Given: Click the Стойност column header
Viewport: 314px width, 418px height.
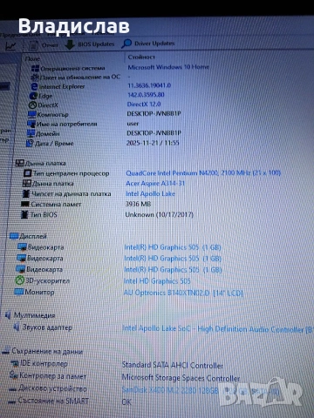Looking at the screenshot, I should coord(141,57).
